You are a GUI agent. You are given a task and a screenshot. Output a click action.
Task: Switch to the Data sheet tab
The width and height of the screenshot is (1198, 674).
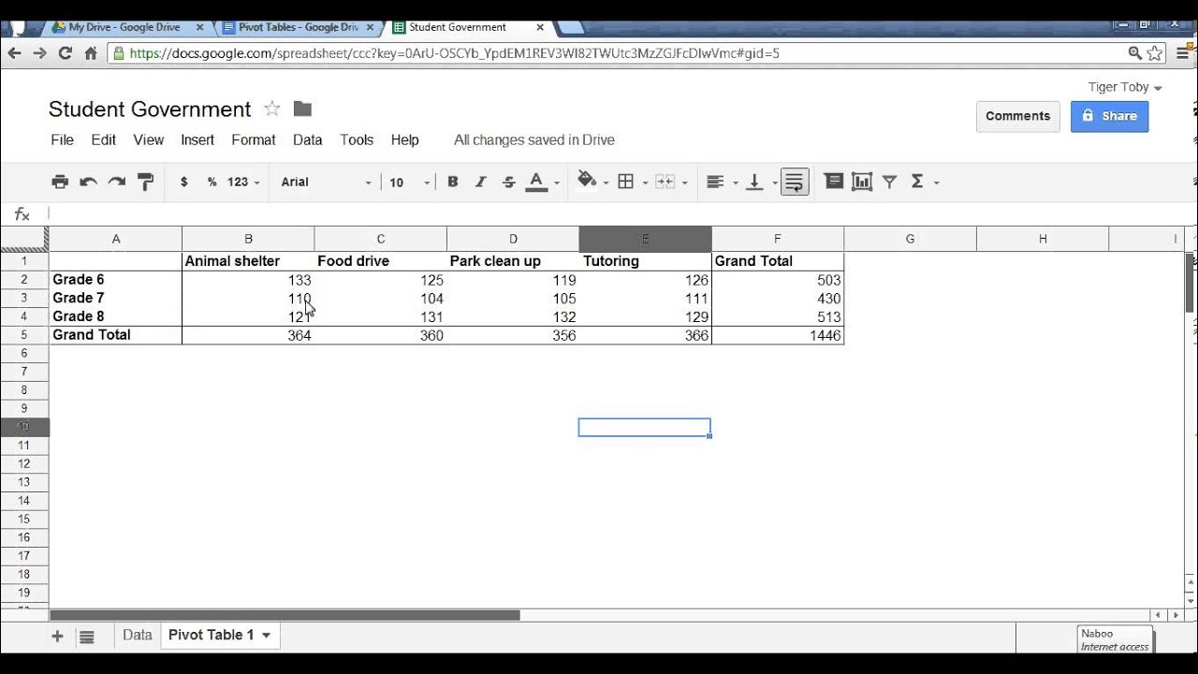137,635
